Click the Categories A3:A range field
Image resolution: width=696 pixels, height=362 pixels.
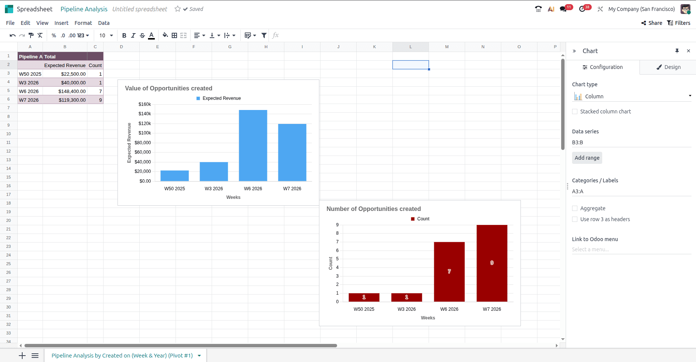(x=632, y=191)
